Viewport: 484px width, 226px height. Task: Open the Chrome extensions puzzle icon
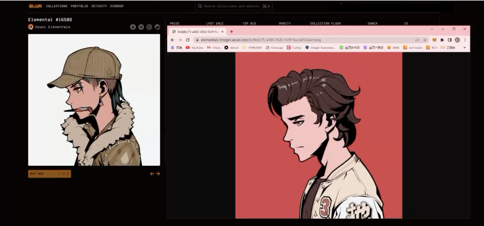[x=442, y=40]
